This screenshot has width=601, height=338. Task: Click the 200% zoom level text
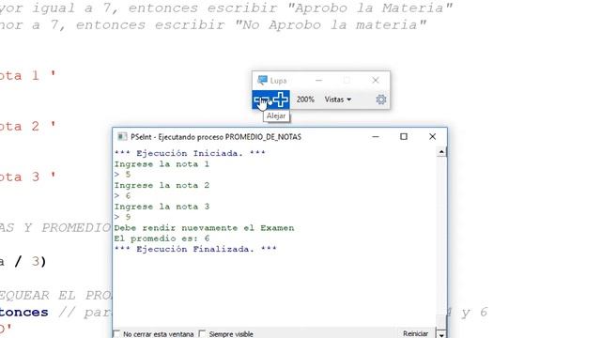pos(305,100)
